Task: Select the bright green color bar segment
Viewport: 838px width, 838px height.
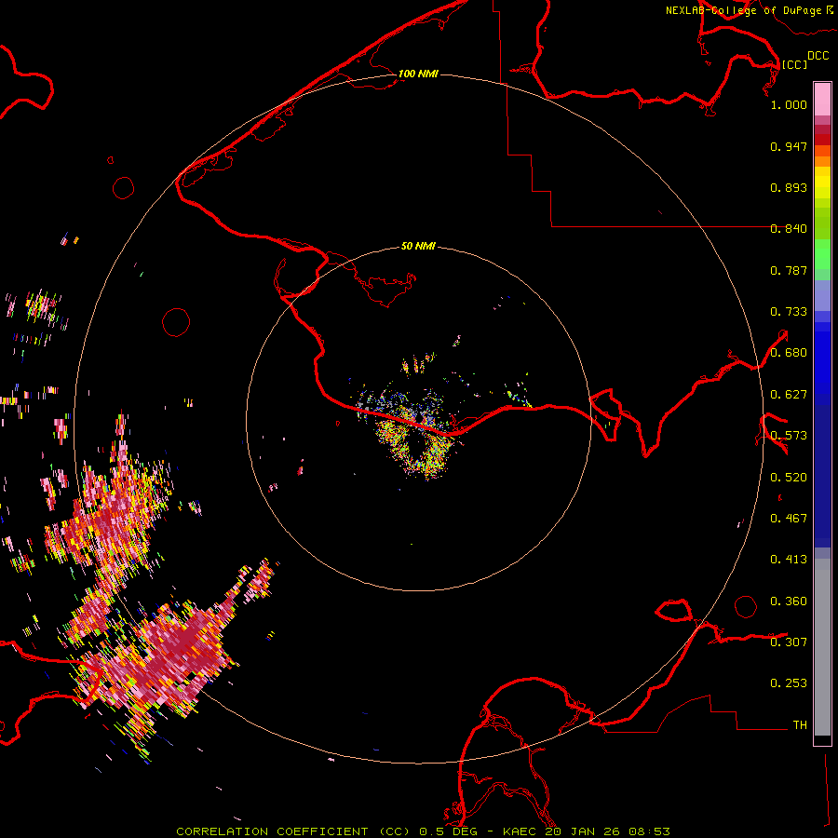Action: [822, 254]
